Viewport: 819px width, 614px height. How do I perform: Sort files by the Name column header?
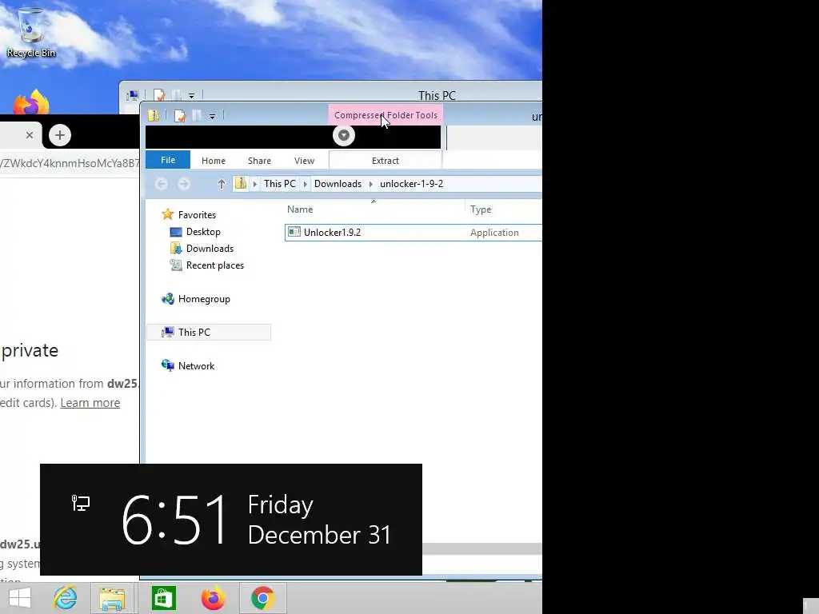300,209
